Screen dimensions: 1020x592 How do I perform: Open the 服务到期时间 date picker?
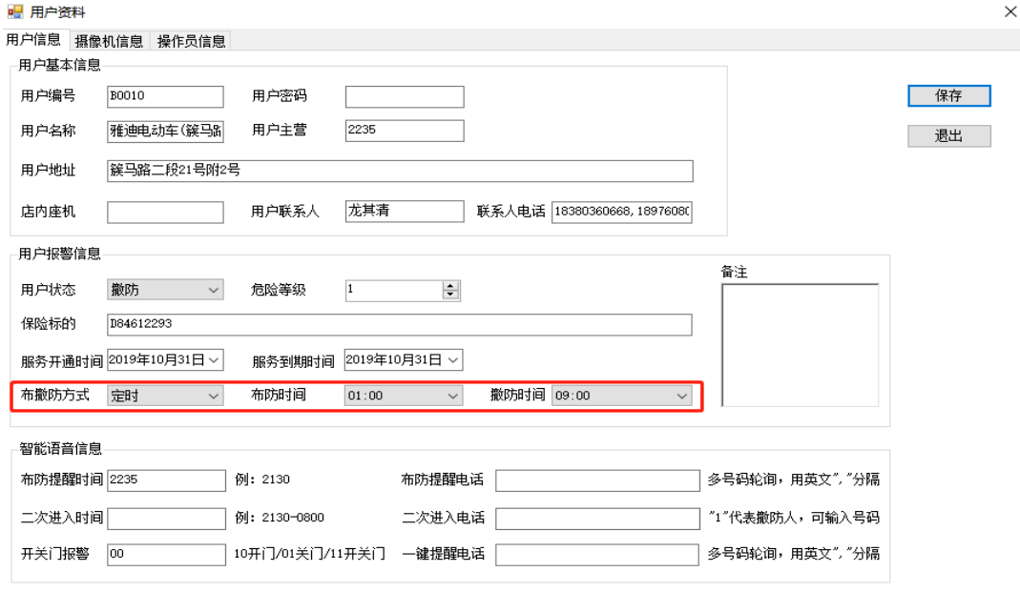(453, 360)
